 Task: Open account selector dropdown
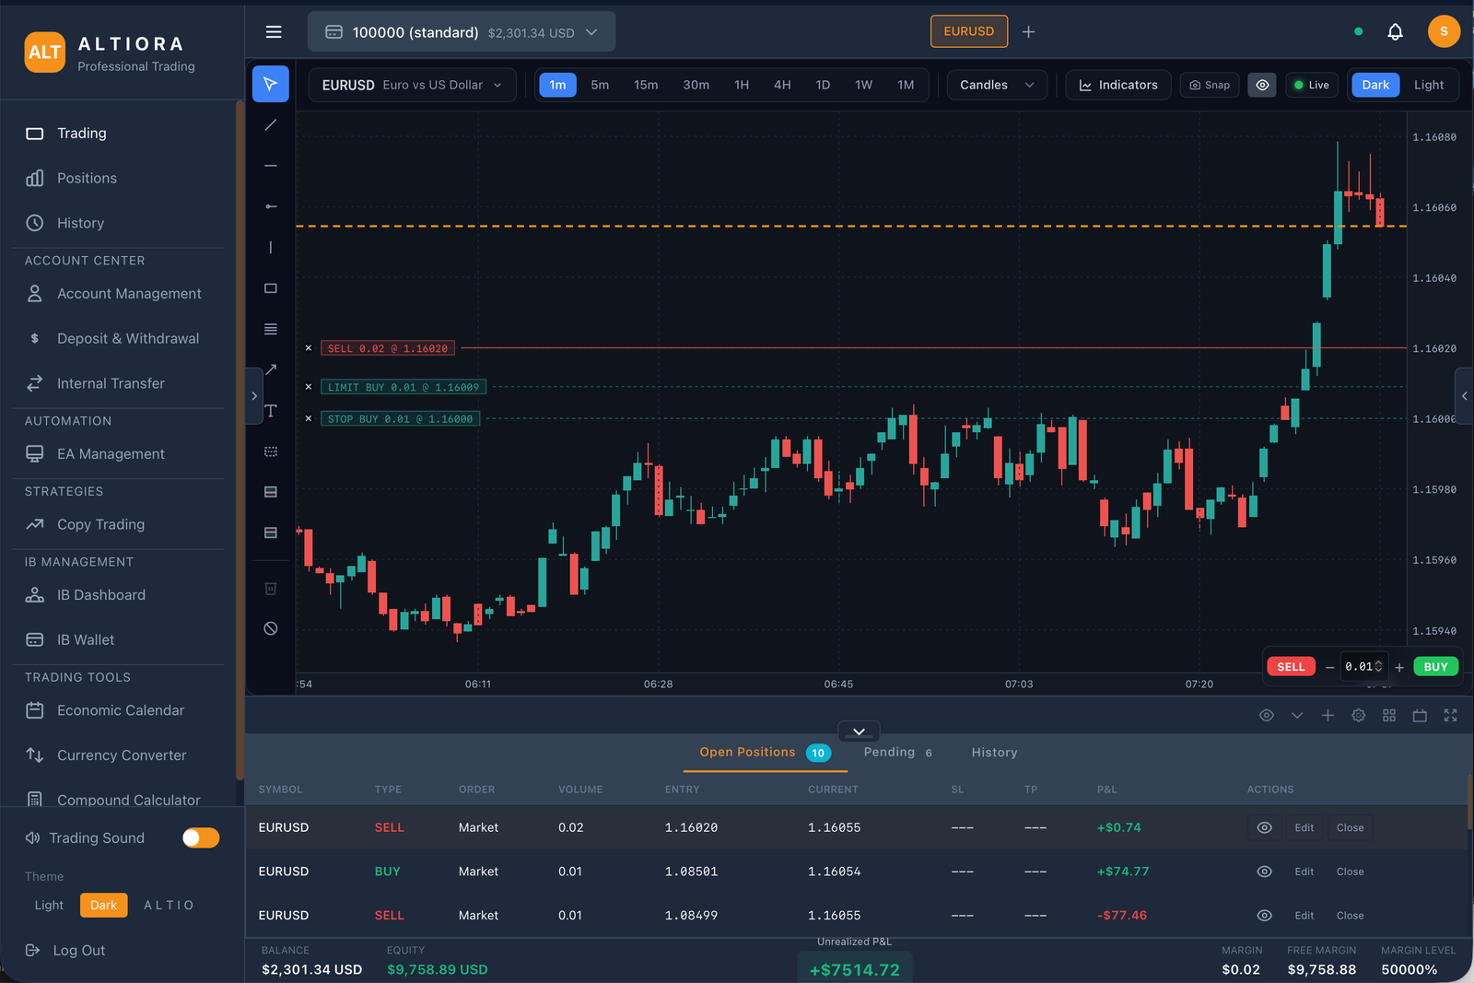pos(462,31)
